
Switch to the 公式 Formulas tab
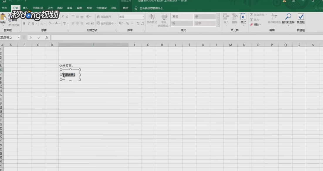[x=50, y=8]
